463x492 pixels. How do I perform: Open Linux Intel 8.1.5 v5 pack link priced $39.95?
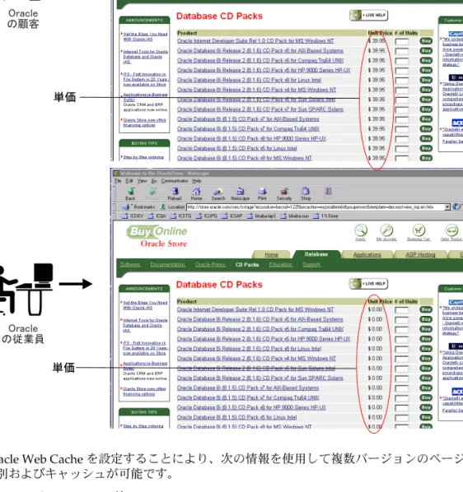point(236,148)
